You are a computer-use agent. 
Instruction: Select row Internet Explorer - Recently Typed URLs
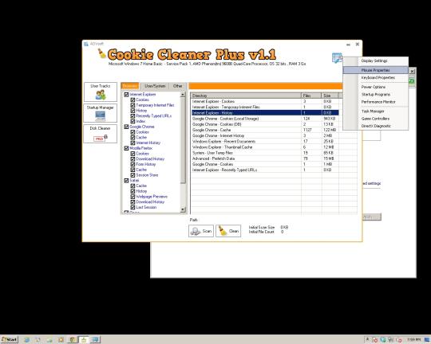[265, 170]
